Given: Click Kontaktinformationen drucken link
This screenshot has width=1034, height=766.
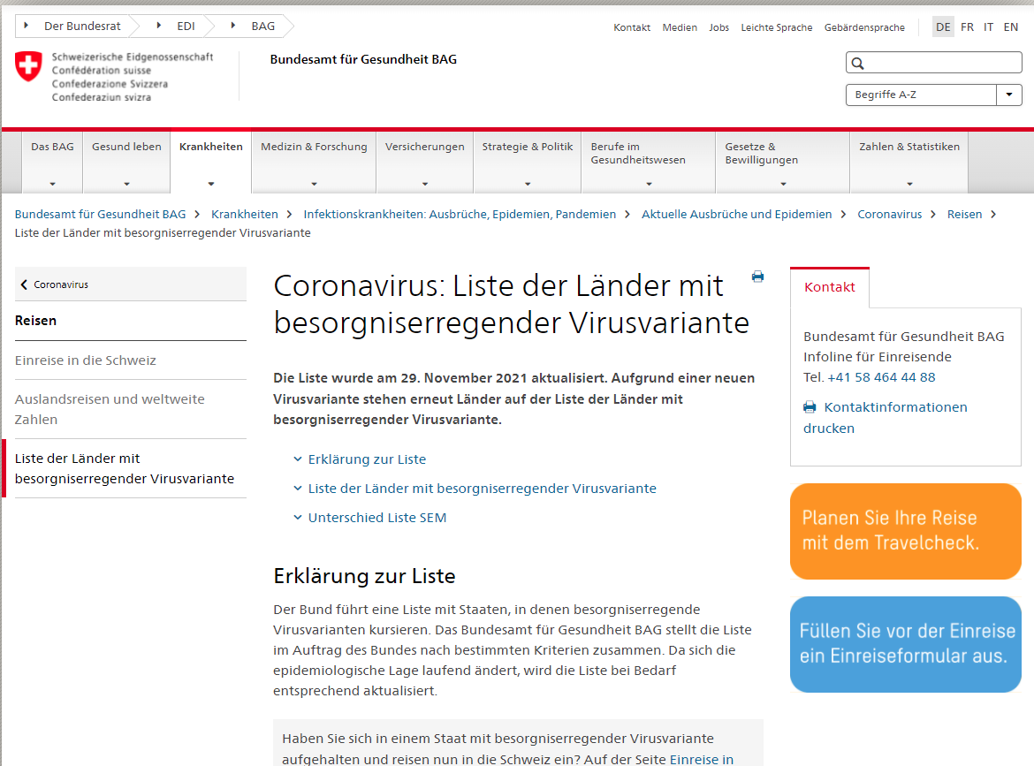Looking at the screenshot, I should point(886,418).
